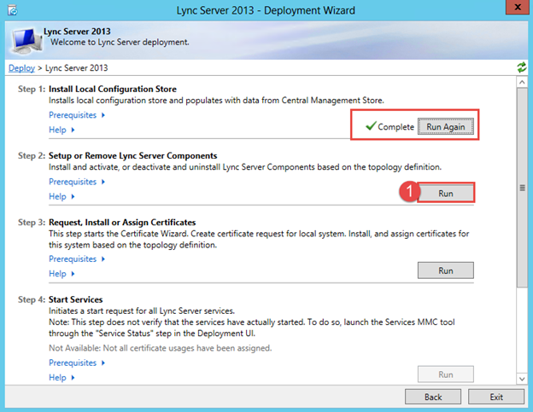The width and height of the screenshot is (533, 412).
Task: Click the red number 1 badge
Action: pyautogui.click(x=412, y=193)
